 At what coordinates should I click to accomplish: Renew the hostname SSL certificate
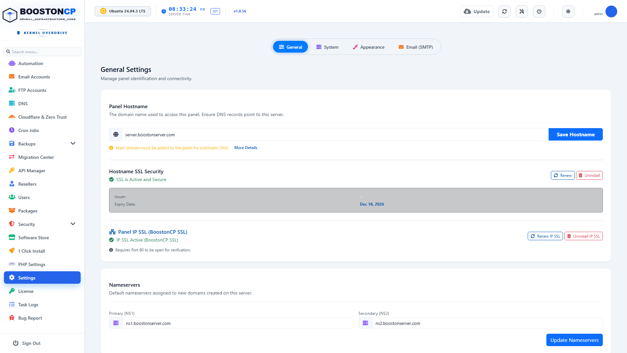[563, 176]
